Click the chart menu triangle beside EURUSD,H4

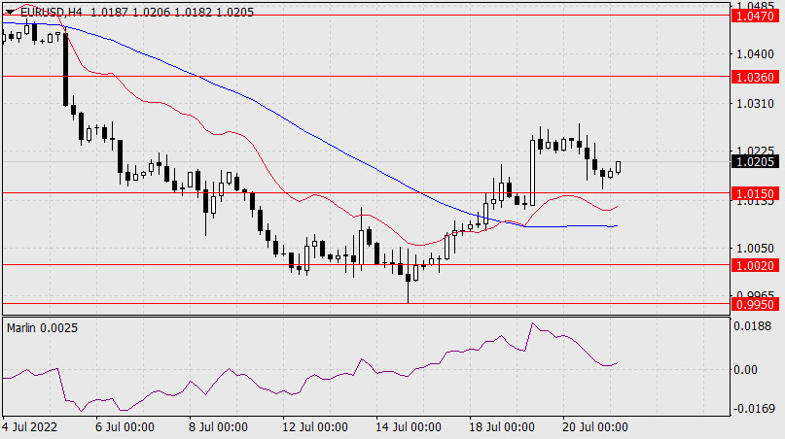coord(10,12)
